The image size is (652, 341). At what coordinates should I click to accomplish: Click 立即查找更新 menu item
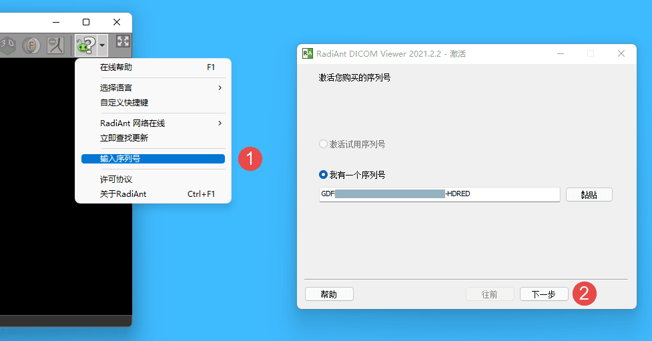point(153,138)
